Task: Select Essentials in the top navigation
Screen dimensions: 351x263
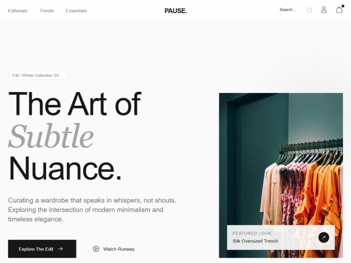Action: [76, 11]
